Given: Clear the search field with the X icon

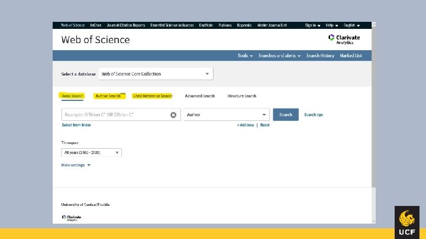Looking at the screenshot, I should point(173,115).
